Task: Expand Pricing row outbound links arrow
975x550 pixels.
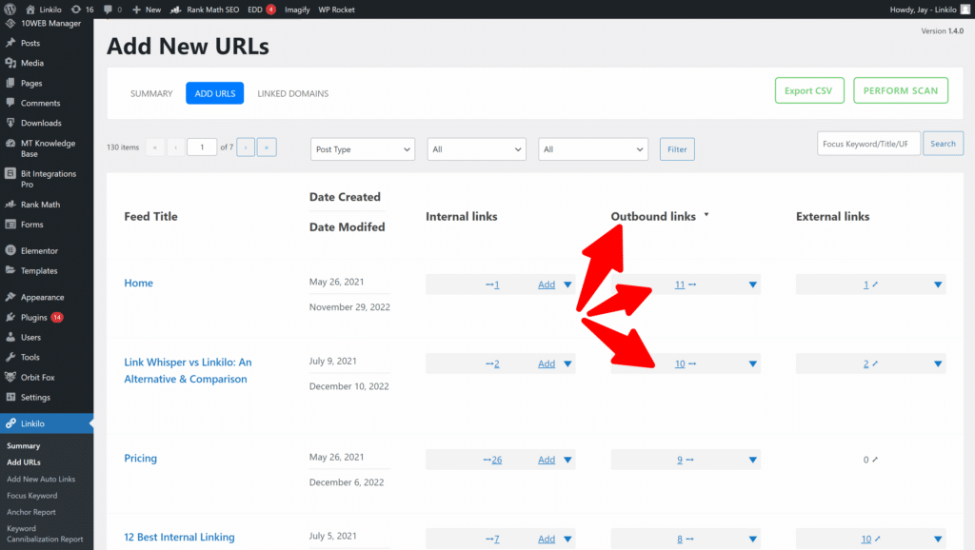Action: (753, 460)
